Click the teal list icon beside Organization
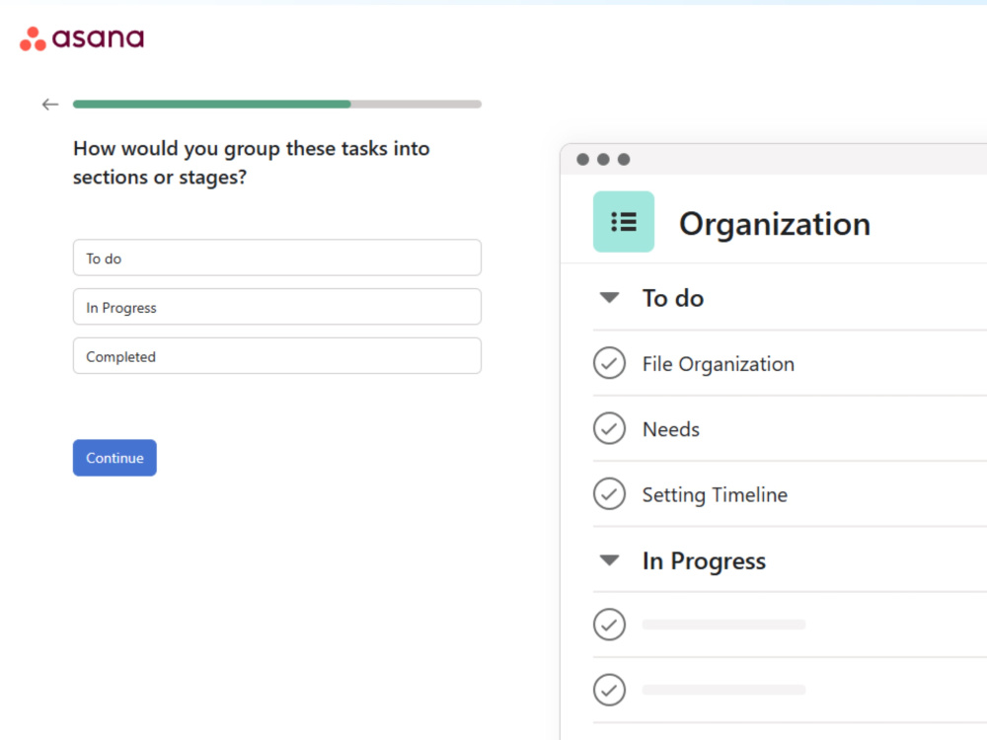Viewport: 987px width, 740px height. click(x=623, y=221)
